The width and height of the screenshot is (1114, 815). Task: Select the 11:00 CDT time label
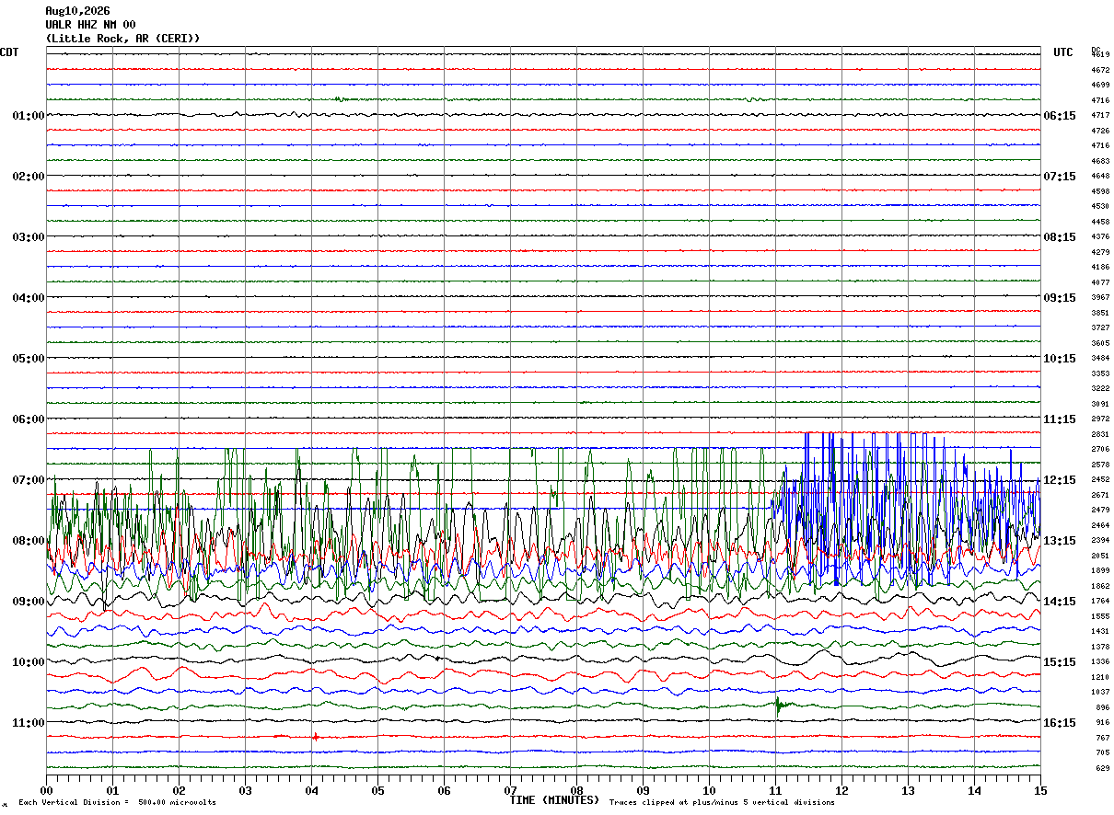point(28,723)
